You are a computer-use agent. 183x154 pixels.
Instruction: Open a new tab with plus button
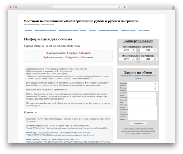click(173, 8)
